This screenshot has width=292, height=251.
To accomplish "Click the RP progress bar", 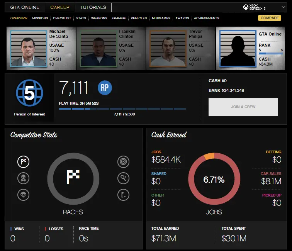I will (x=122, y=109).
